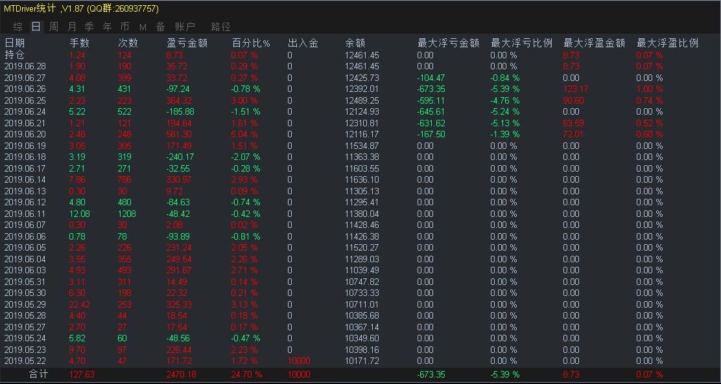Click total profit 2470.18 in 合计 row
Viewport: 721px width, 384px height.
(181, 374)
